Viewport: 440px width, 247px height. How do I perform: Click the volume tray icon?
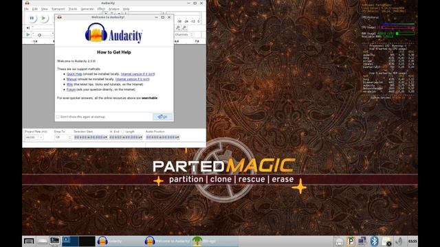[x=399, y=241]
